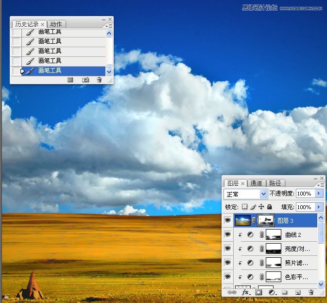
Task: Switch to 路径 tab
Action: click(275, 183)
